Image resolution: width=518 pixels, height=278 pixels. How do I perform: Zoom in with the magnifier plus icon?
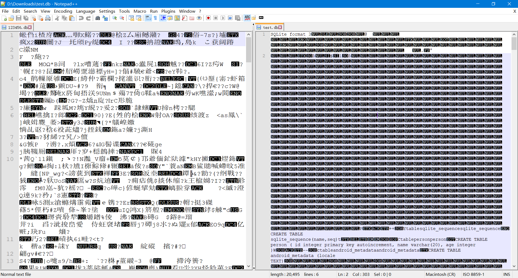pyautogui.click(x=114, y=18)
